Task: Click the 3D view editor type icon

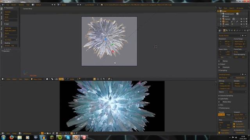Action: point(3,79)
